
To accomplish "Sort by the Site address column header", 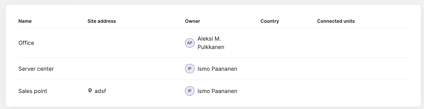I will pyautogui.click(x=102, y=21).
